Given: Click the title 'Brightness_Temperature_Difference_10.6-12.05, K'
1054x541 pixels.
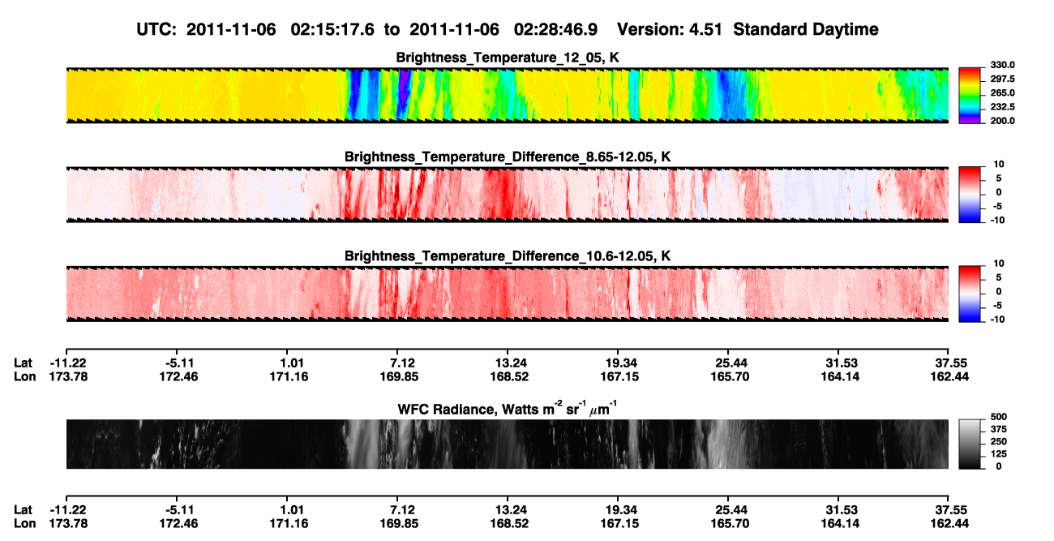Looking at the screenshot, I should [508, 255].
